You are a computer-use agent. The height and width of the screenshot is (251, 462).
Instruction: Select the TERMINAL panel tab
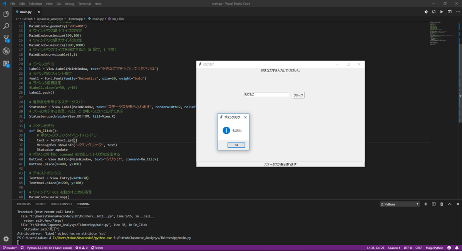click(83, 204)
